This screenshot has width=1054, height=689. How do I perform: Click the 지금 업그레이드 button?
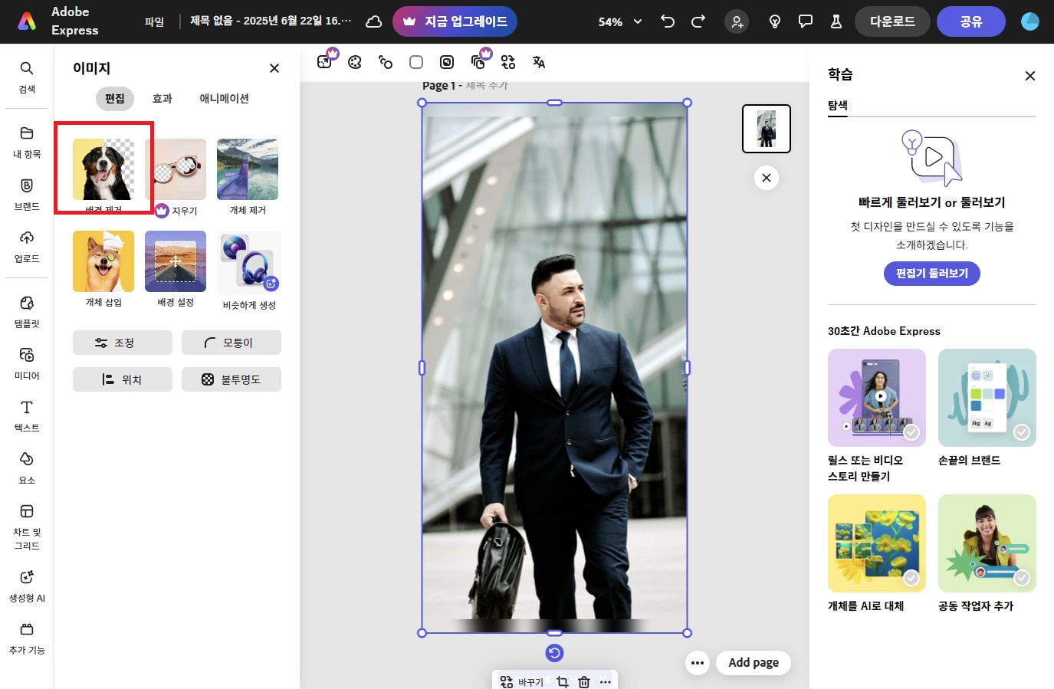point(455,21)
